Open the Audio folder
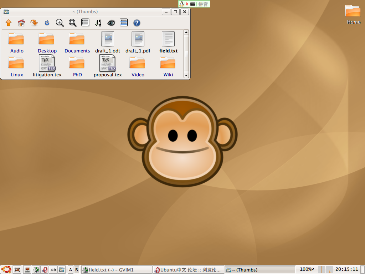365x274 pixels. (16, 43)
